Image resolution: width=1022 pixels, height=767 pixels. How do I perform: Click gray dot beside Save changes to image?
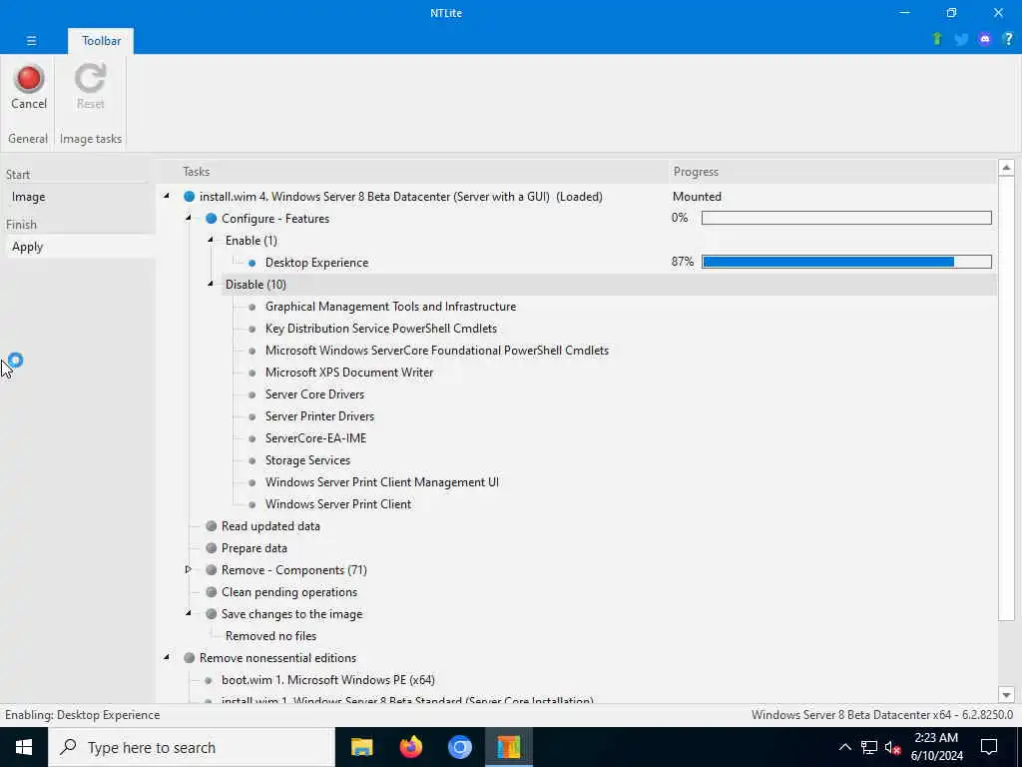tap(212, 614)
